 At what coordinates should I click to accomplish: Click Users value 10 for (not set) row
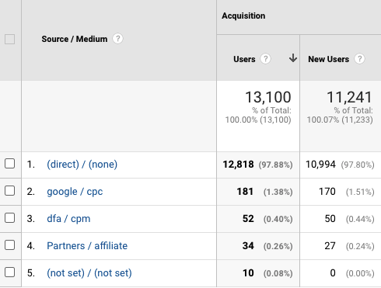click(248, 273)
